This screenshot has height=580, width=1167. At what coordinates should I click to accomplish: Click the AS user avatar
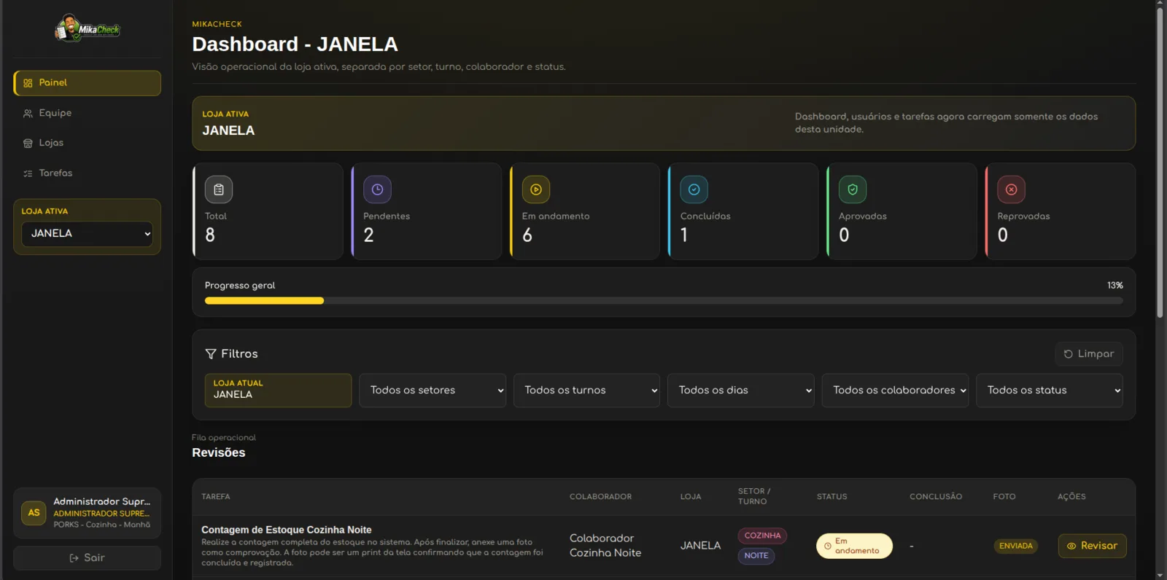(x=34, y=513)
